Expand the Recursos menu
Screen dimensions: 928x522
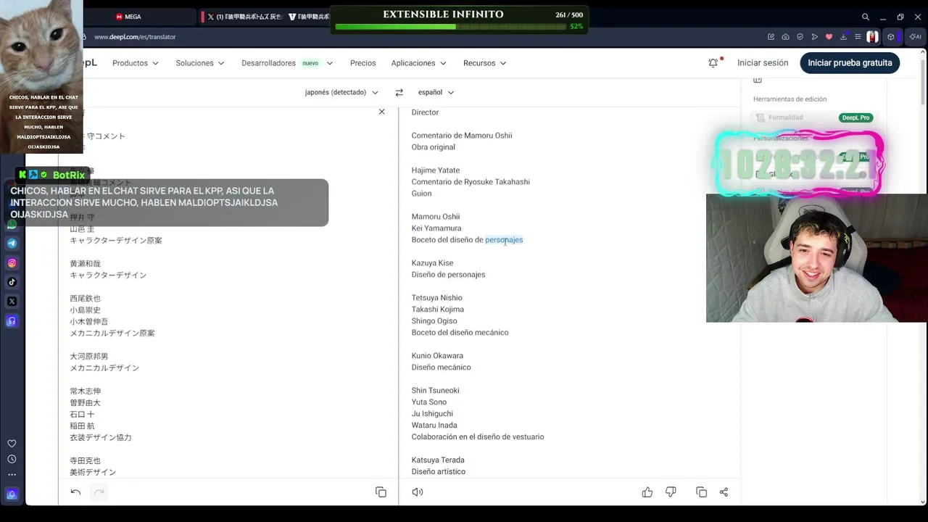tap(485, 63)
